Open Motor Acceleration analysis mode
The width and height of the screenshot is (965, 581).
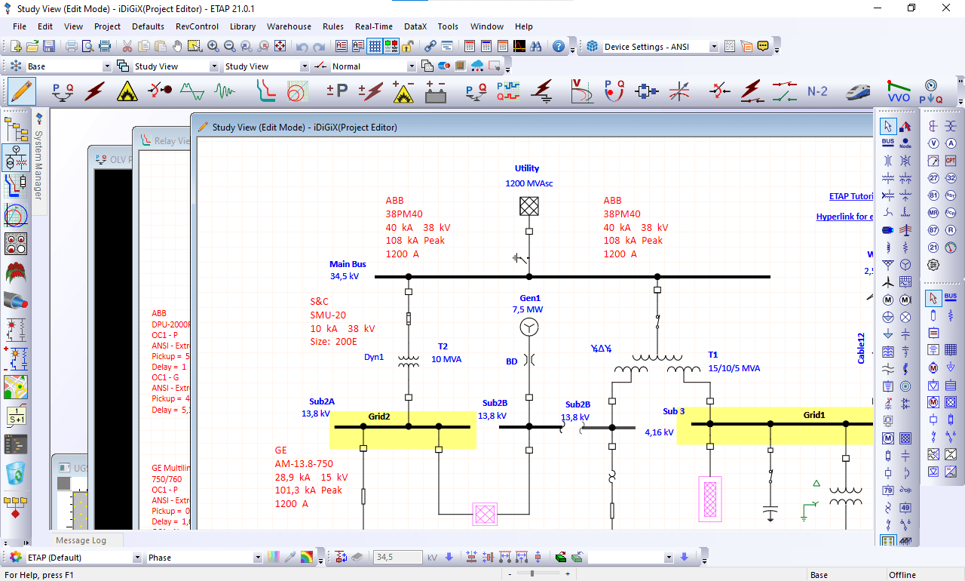pyautogui.click(x=159, y=91)
